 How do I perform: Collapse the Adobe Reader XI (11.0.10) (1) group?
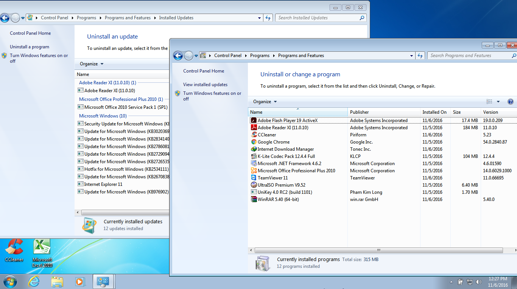coord(107,83)
